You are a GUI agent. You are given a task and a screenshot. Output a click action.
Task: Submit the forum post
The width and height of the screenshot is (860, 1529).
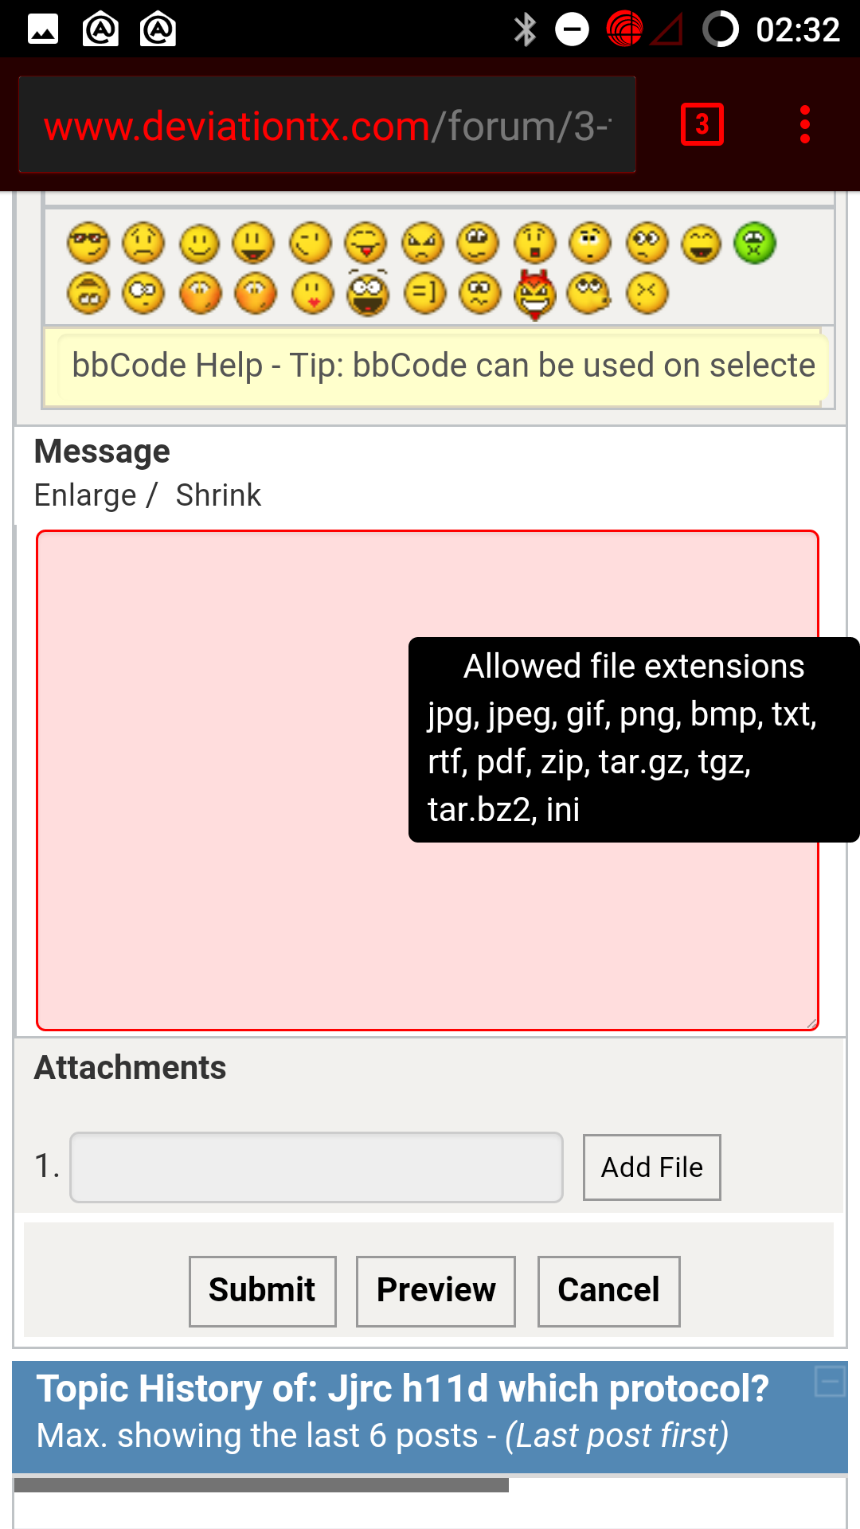(263, 1291)
